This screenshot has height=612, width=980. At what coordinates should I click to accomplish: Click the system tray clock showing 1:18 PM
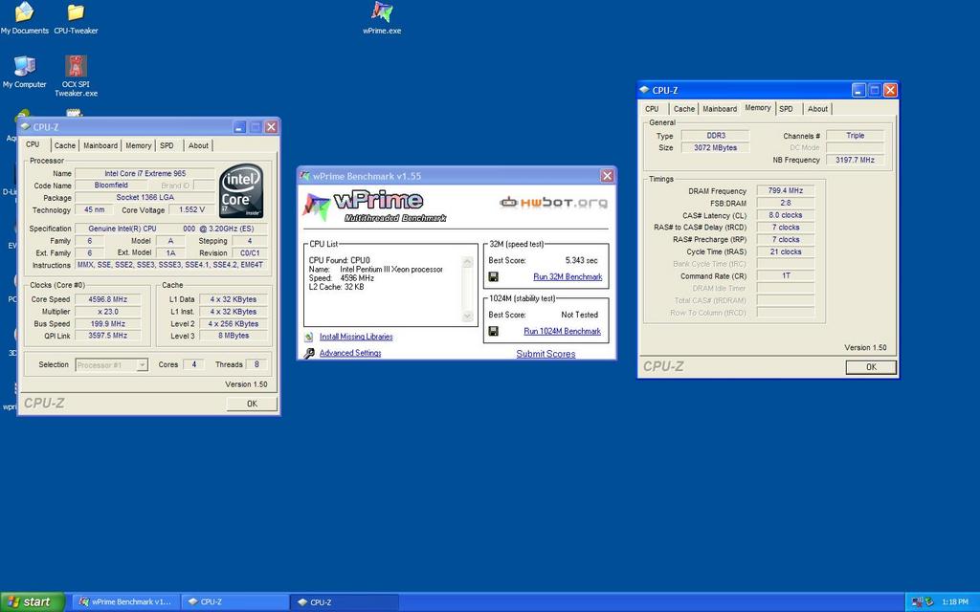[x=954, y=602]
